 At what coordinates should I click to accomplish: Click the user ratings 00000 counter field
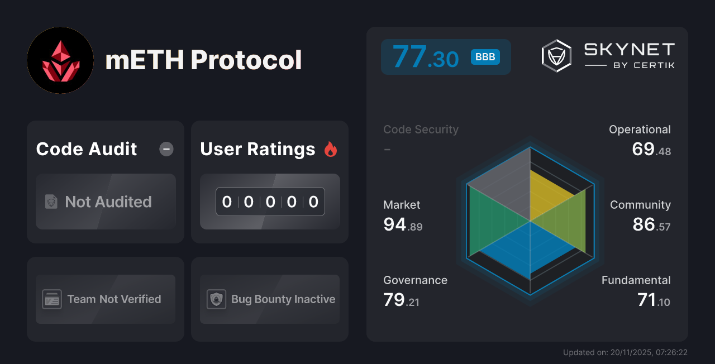pyautogui.click(x=270, y=202)
